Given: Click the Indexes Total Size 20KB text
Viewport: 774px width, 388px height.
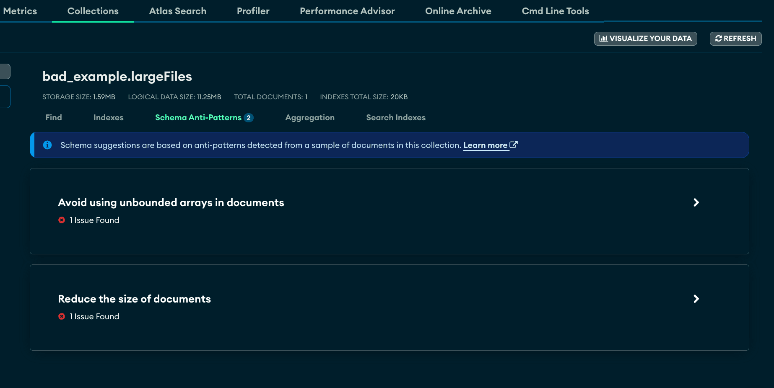Looking at the screenshot, I should coord(364,97).
